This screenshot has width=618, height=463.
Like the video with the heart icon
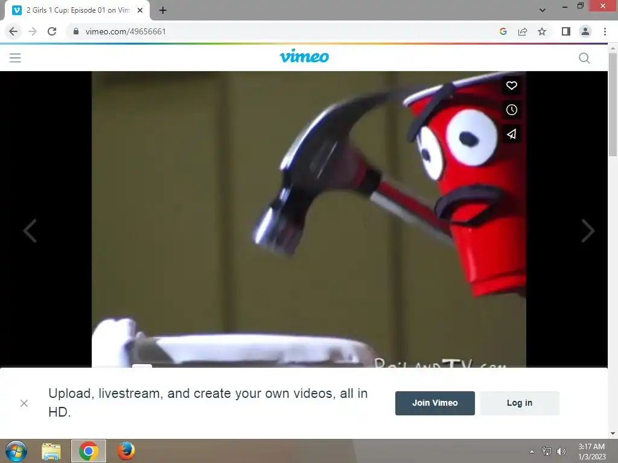pyautogui.click(x=512, y=86)
